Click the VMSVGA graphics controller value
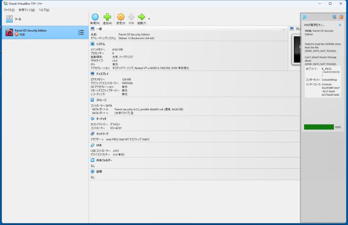 pyautogui.click(x=127, y=83)
